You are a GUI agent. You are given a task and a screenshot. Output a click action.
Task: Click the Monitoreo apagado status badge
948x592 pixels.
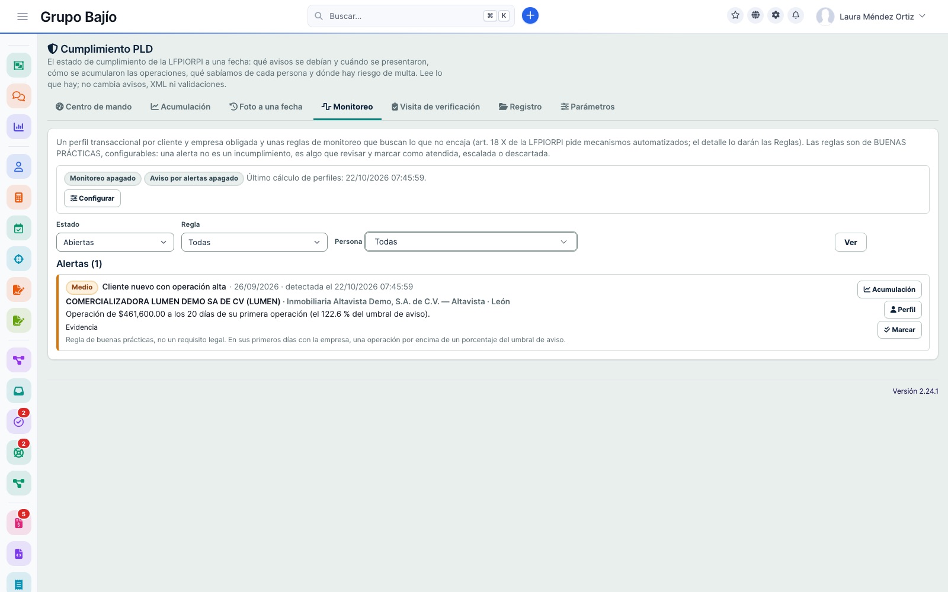pos(103,178)
